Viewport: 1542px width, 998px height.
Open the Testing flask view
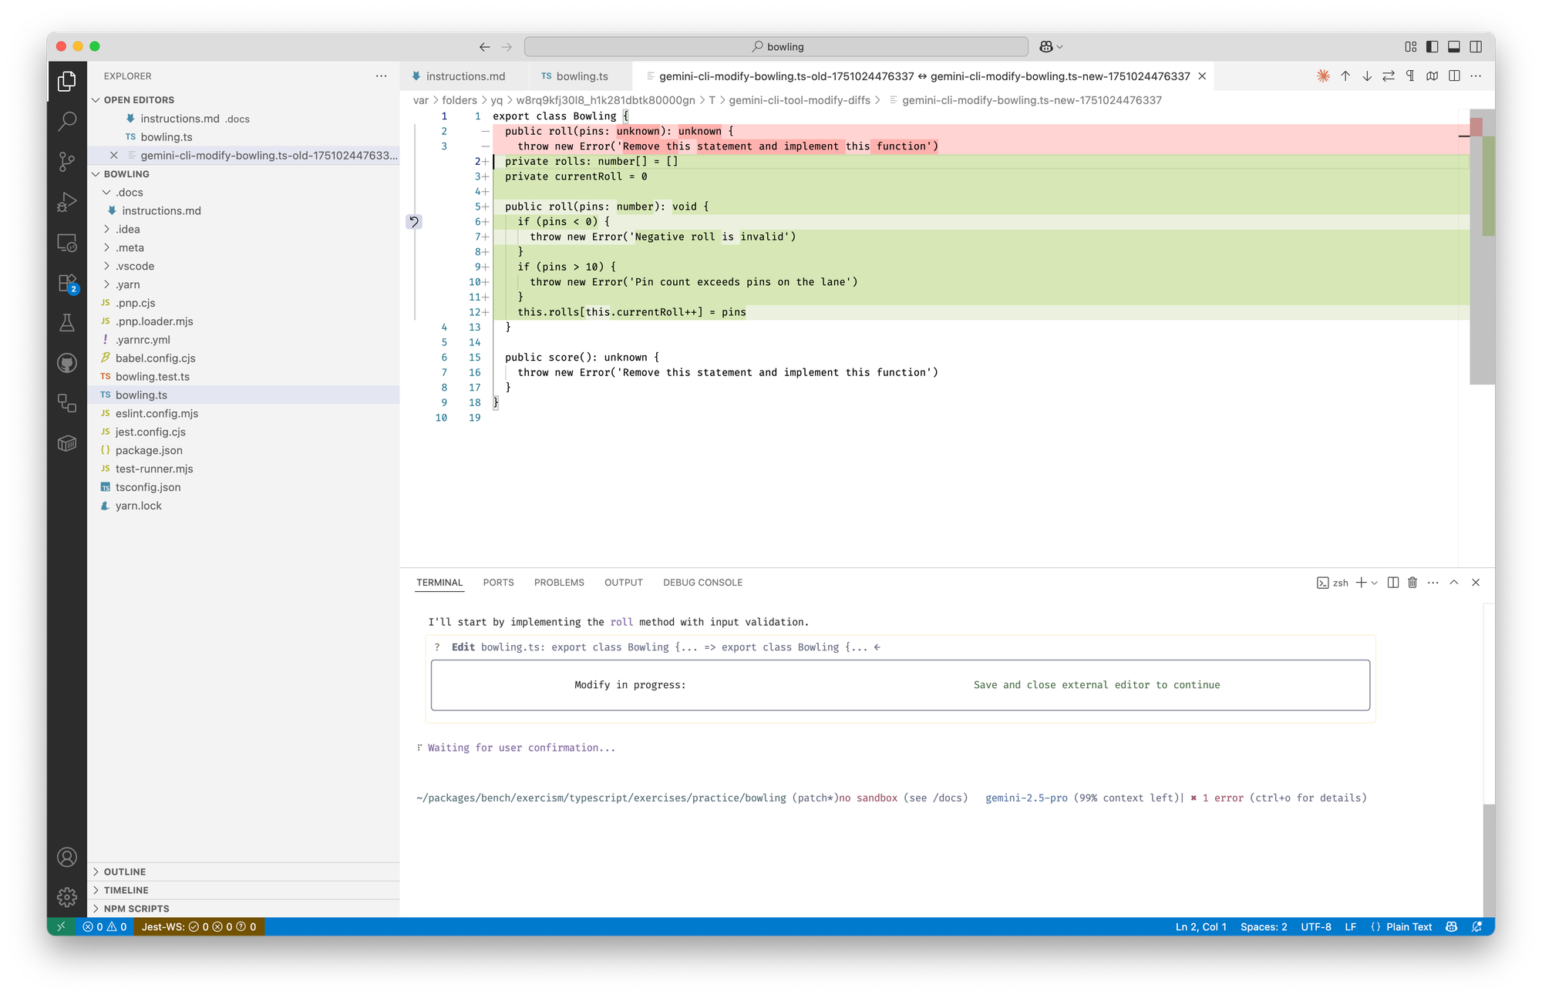(x=67, y=323)
